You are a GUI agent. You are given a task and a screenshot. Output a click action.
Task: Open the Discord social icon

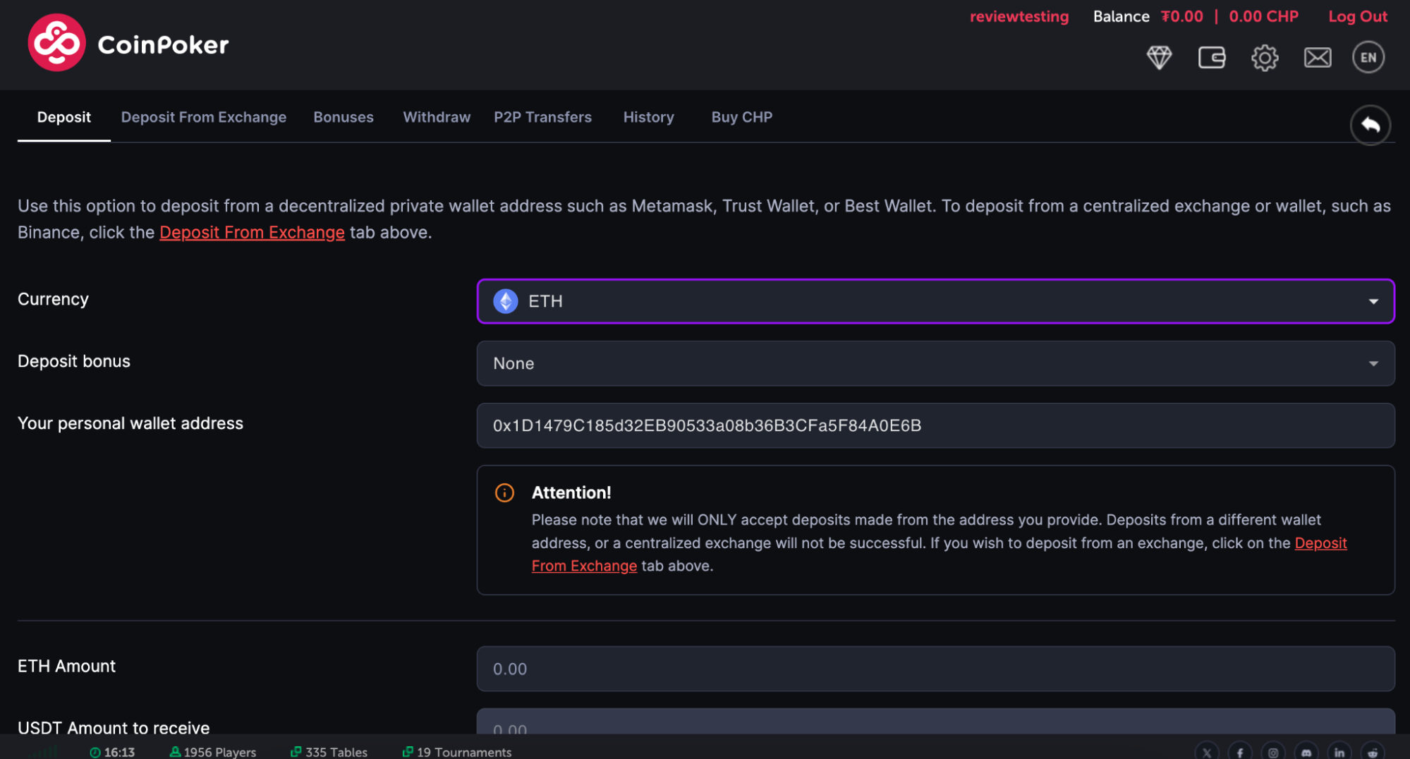point(1306,752)
